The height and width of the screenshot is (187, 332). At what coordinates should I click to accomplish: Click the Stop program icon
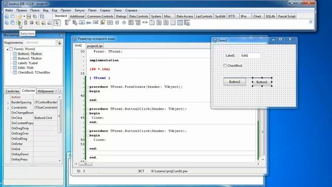coord(32,22)
